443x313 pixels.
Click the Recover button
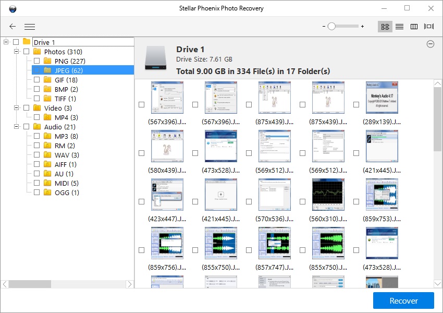click(x=403, y=300)
